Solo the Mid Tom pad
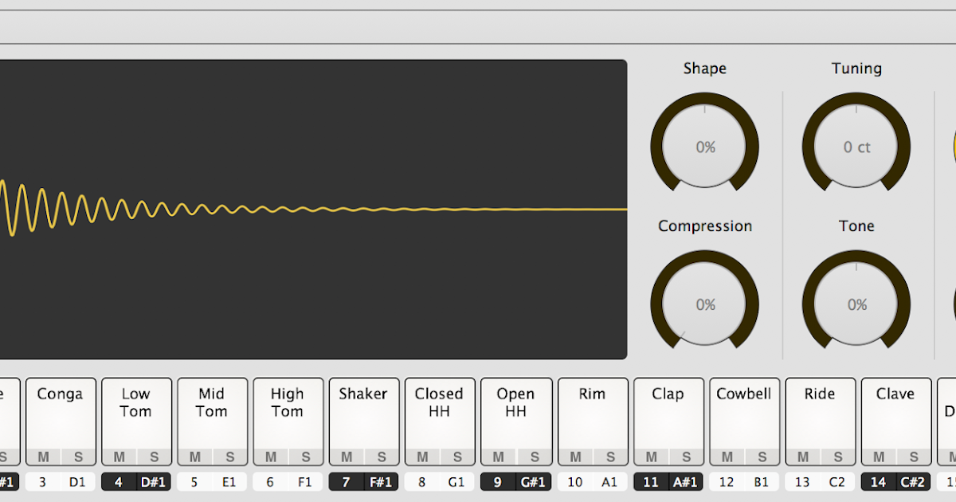Viewport: 956px width, 502px height. point(229,457)
